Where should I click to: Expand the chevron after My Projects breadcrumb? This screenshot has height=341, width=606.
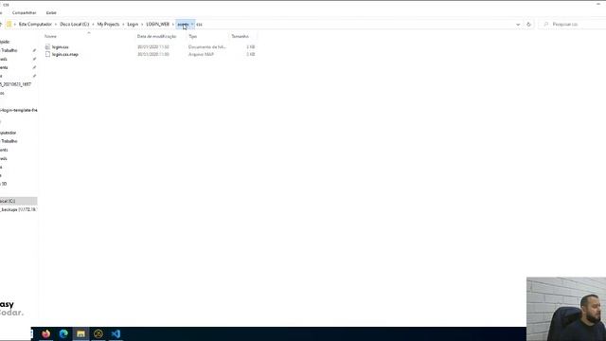click(x=123, y=25)
